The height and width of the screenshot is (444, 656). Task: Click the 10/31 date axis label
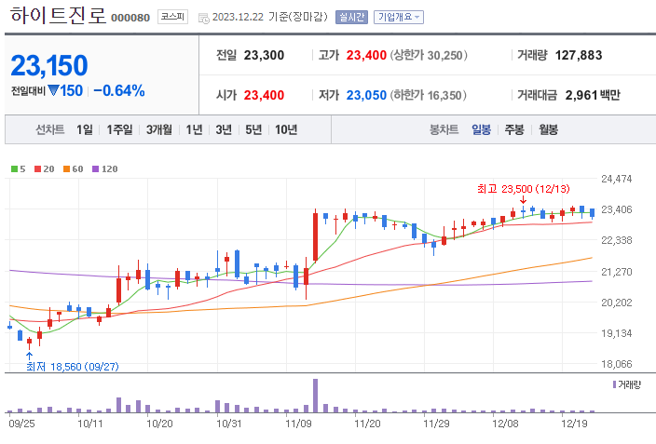point(229,424)
